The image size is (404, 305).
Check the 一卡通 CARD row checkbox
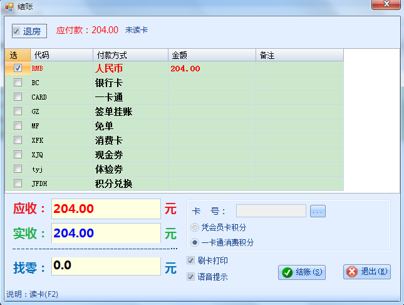(x=18, y=97)
